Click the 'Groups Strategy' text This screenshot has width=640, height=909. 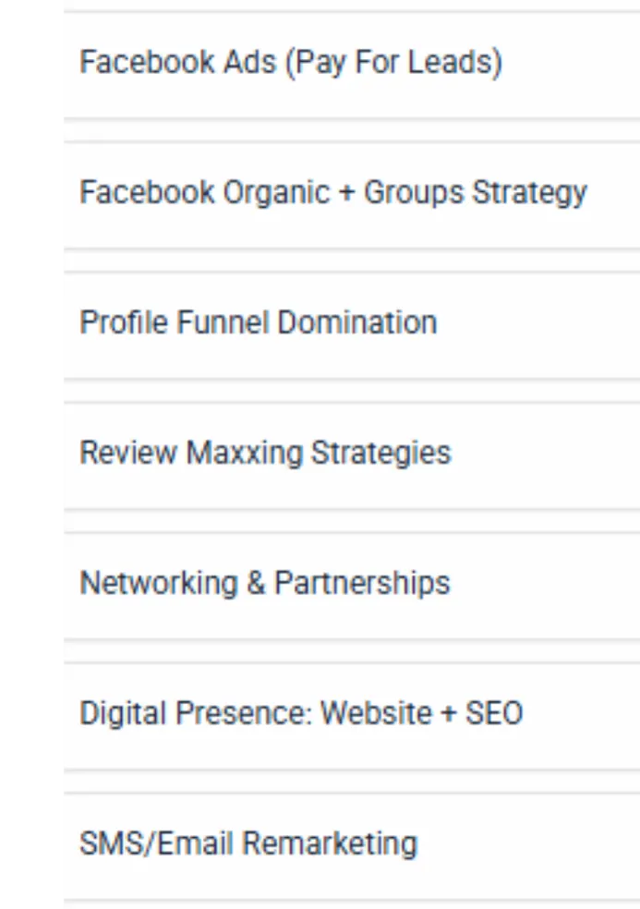(x=476, y=194)
